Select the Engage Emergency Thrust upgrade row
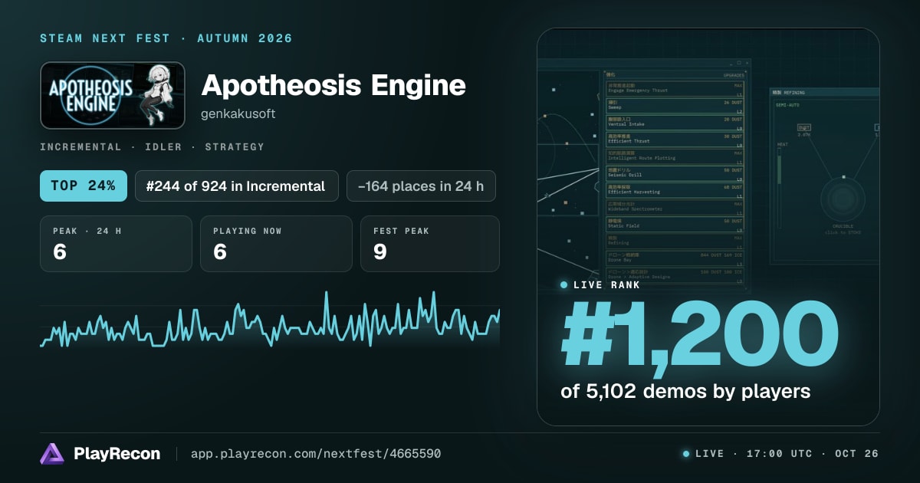The width and height of the screenshot is (920, 483). click(x=675, y=88)
